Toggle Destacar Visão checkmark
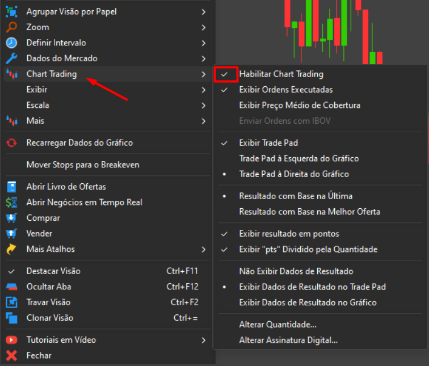429x366 pixels. [x=11, y=271]
